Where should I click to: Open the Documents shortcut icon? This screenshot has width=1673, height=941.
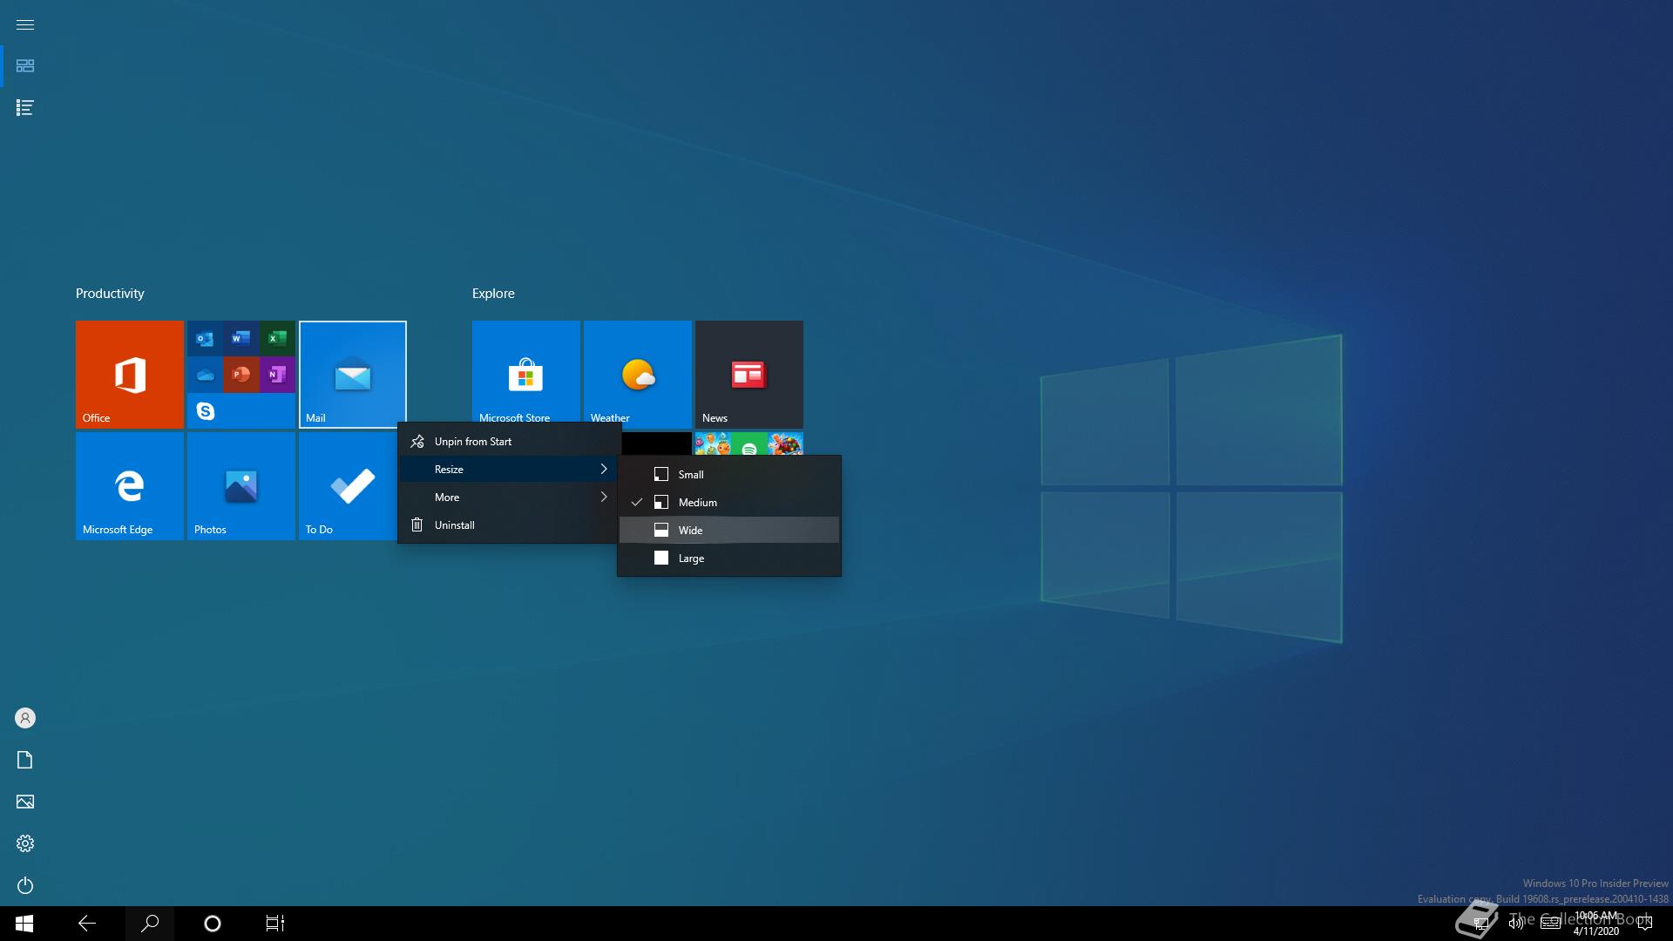pos(25,760)
